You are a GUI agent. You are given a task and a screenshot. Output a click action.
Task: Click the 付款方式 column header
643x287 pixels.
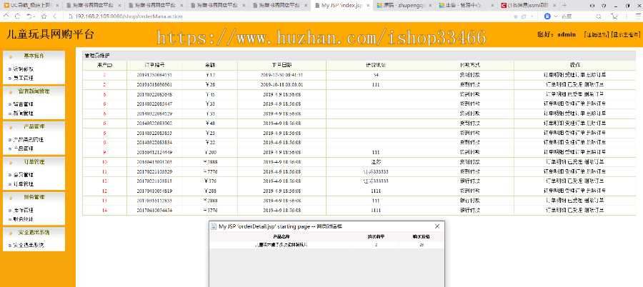[x=470, y=65]
